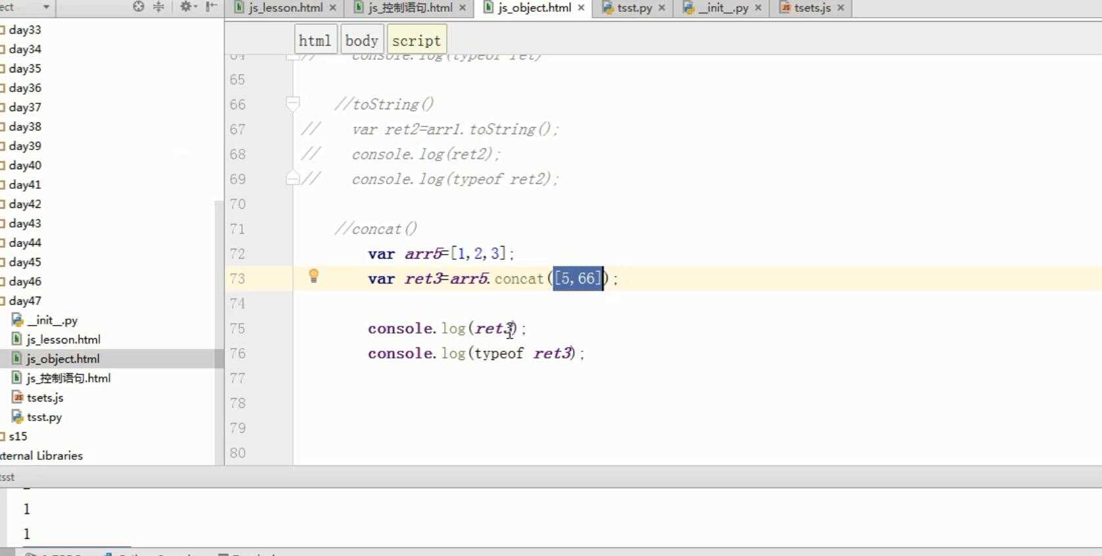This screenshot has width=1102, height=556.
Task: Click 'console.log(typeof ret3);' on line 76
Action: coord(476,353)
